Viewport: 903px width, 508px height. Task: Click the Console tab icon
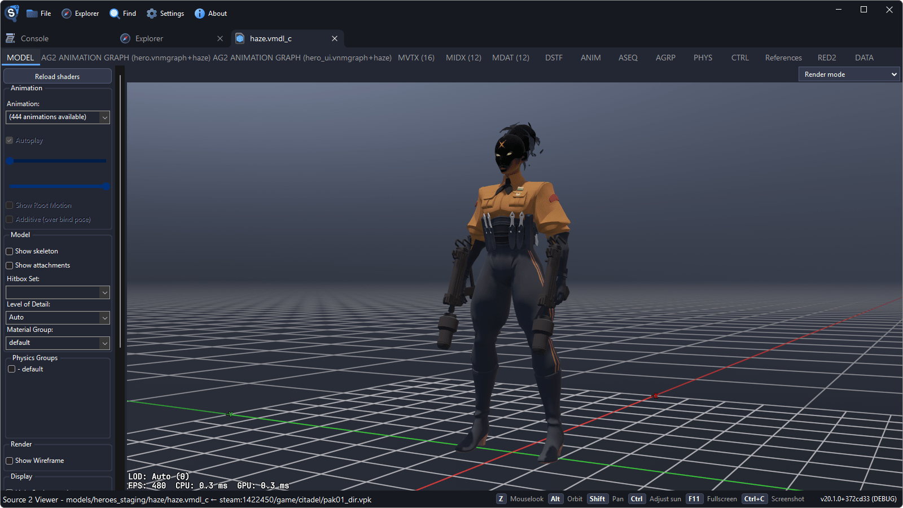[10, 38]
